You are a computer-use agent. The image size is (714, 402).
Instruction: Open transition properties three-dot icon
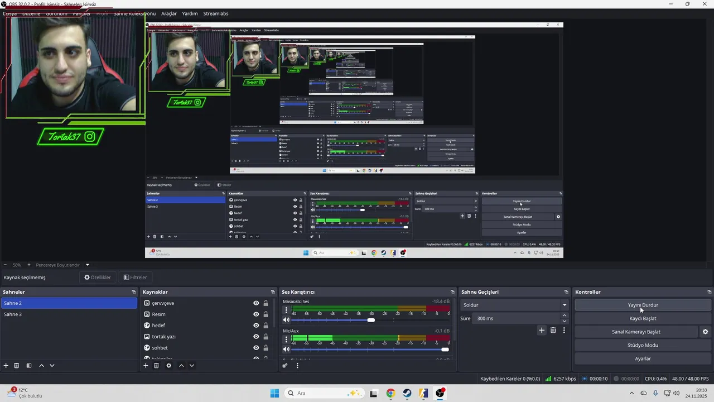tap(564, 331)
